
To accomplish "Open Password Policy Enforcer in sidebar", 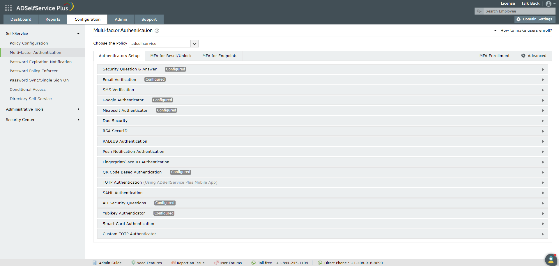I will [x=33, y=71].
